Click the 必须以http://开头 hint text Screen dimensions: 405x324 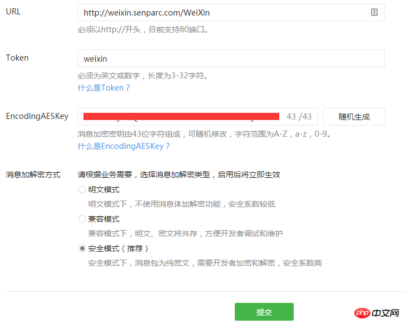143,29
